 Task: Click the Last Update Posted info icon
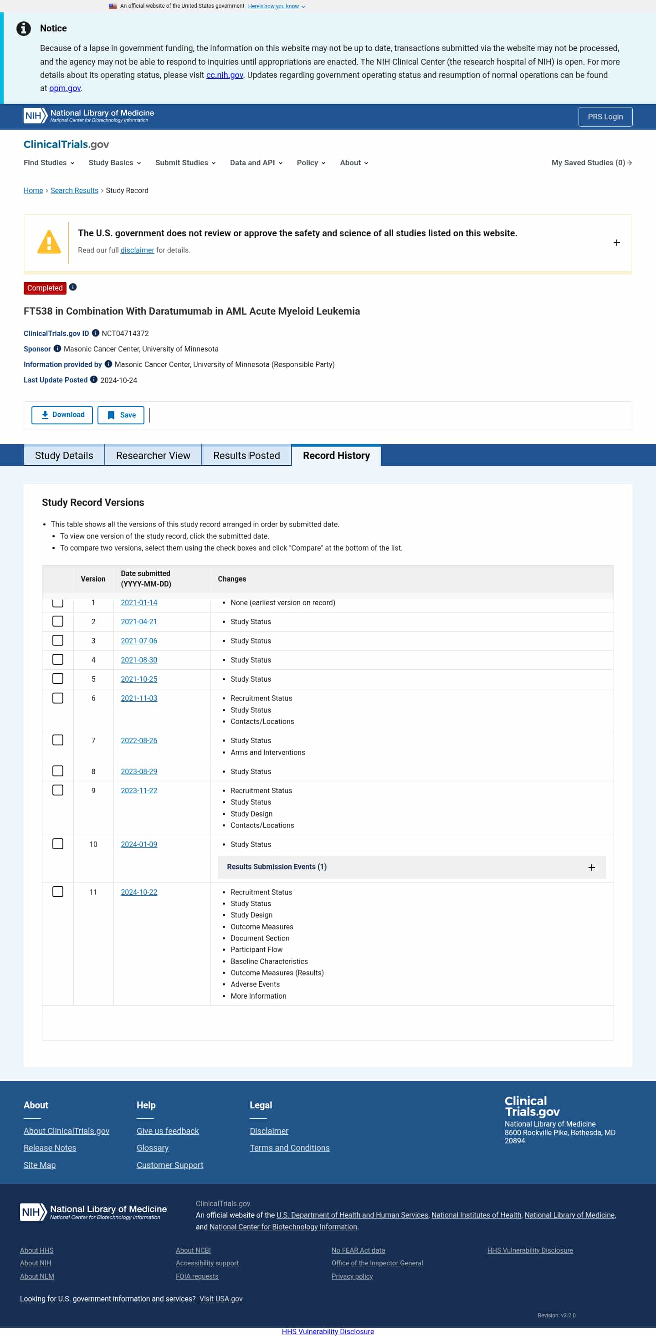click(x=94, y=380)
